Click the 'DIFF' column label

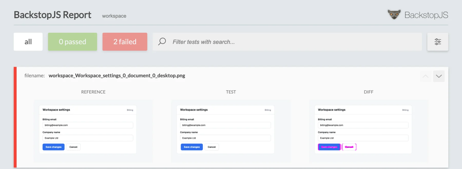point(369,92)
